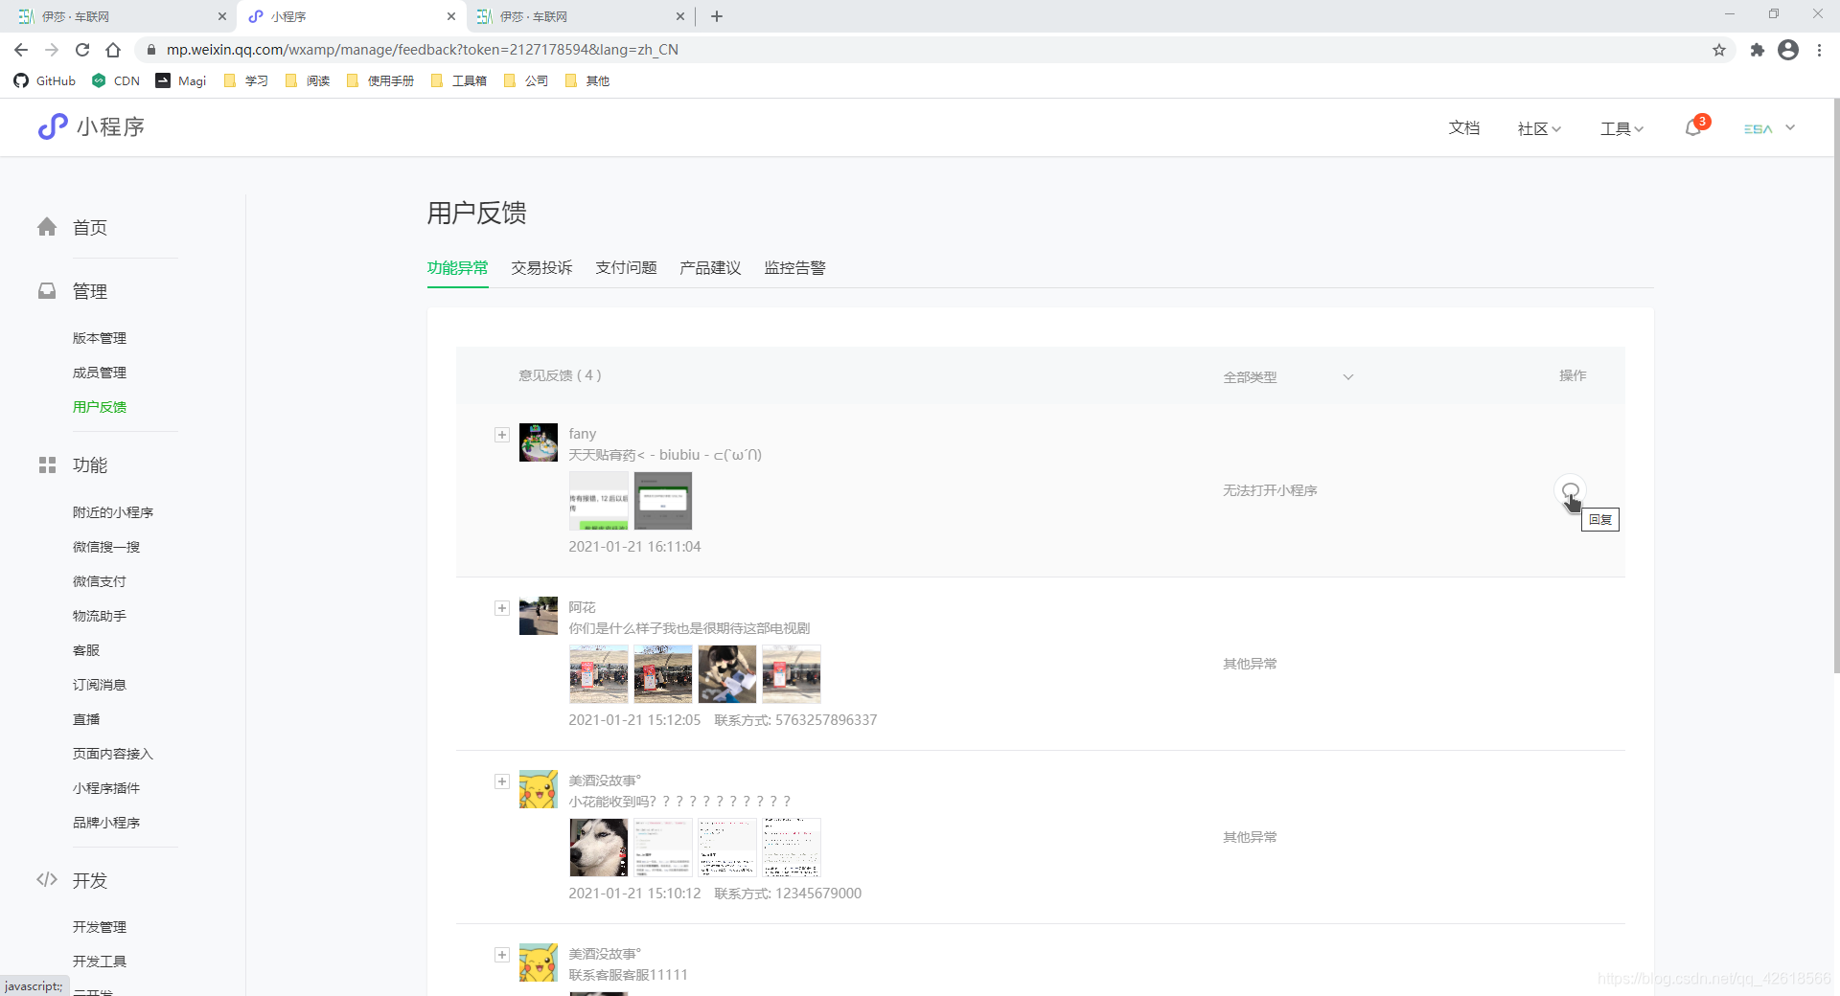1840x996 pixels.
Task: Open the 公司 bookmark folder
Action: pos(526,80)
